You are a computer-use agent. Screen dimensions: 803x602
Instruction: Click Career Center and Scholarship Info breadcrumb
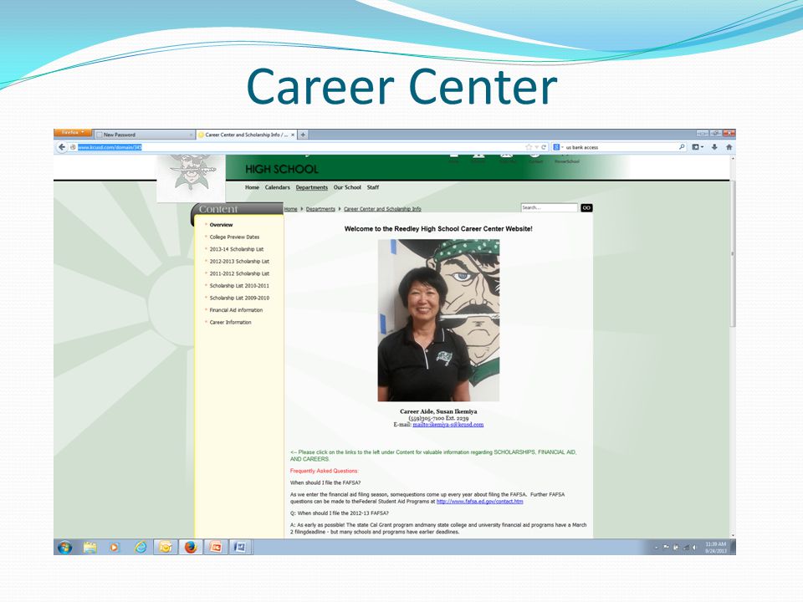(382, 209)
